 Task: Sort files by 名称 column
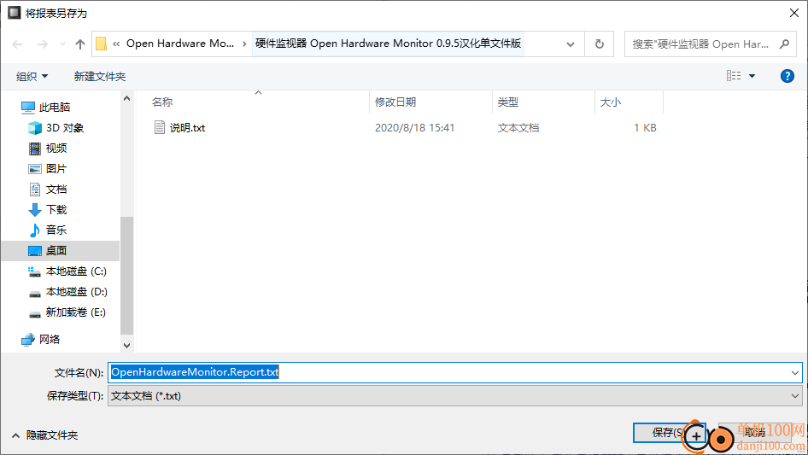coord(161,102)
